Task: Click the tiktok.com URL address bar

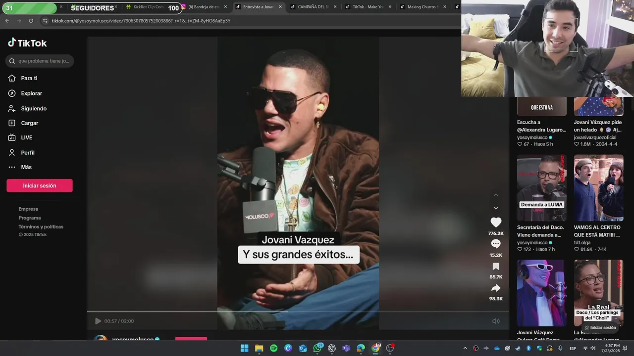Action: click(x=141, y=21)
